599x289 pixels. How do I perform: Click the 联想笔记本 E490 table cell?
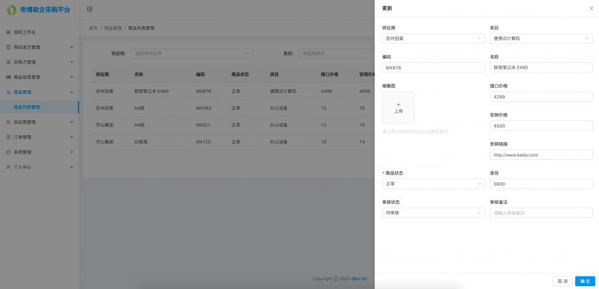152,92
